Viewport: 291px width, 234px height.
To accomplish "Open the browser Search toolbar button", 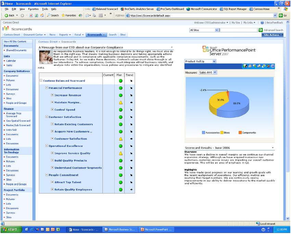I will click(53, 15).
